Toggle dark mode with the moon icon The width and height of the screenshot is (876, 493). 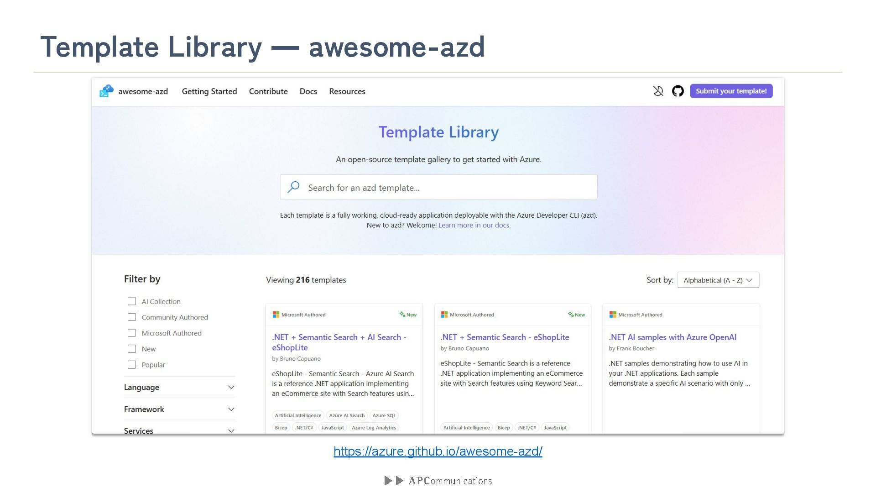(658, 91)
